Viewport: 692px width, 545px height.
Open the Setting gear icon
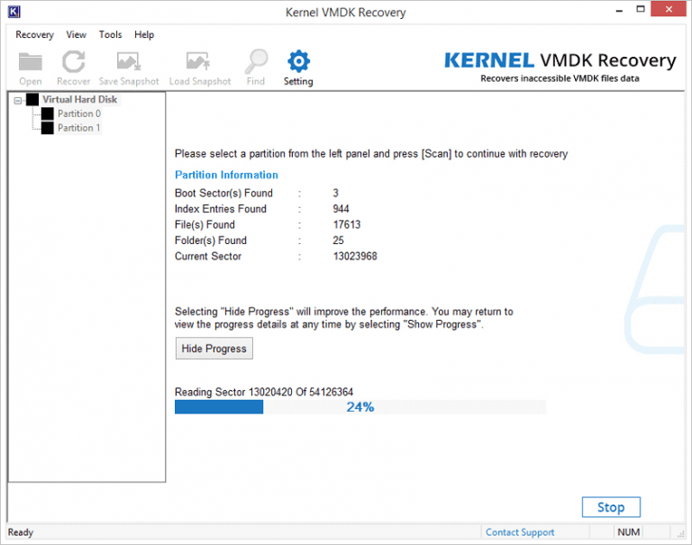coord(298,62)
